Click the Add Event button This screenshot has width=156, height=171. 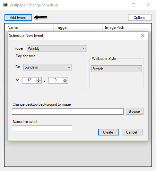pos(18,17)
